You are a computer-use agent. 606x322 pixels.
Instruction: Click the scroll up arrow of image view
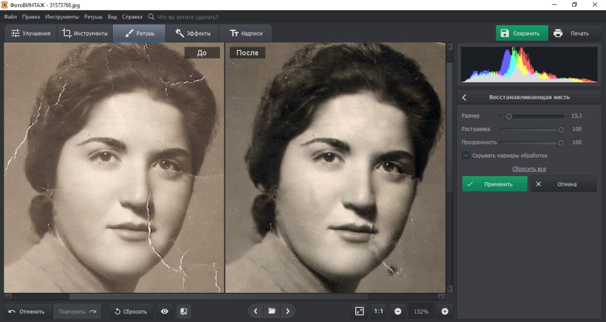pos(449,47)
